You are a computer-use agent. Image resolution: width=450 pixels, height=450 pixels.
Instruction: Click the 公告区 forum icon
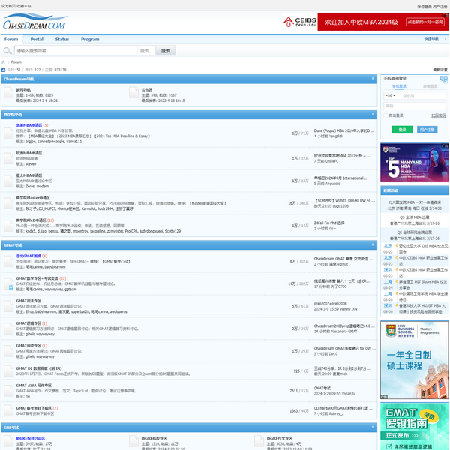tap(134, 92)
